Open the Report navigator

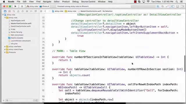tap(35, 11)
